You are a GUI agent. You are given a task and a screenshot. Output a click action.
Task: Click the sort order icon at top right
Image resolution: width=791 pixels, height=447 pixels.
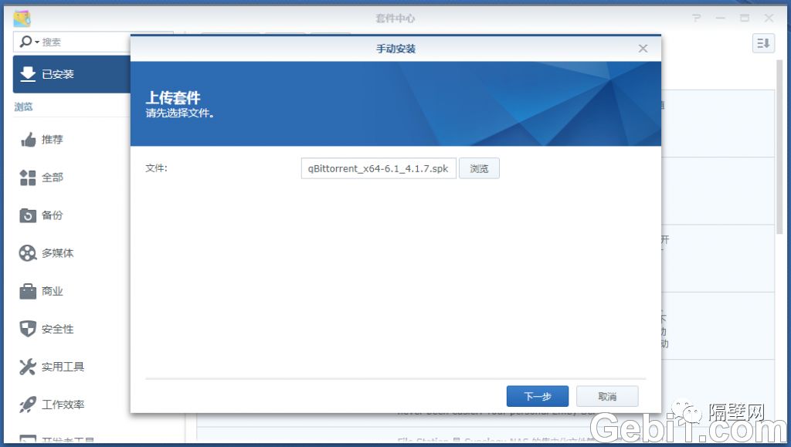pos(763,43)
